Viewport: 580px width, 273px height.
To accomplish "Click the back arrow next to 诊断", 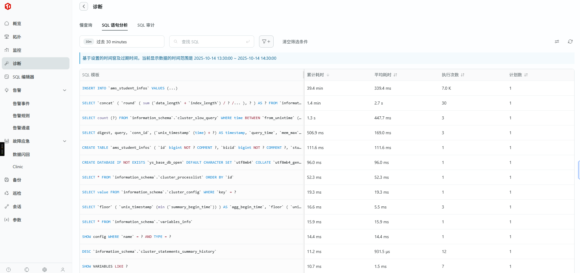I will tap(84, 6).
